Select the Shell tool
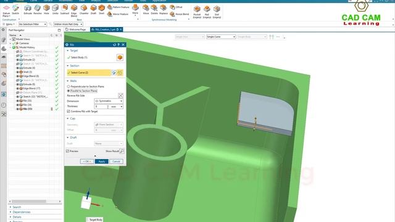The height and width of the screenshot is (222, 395). [101, 10]
